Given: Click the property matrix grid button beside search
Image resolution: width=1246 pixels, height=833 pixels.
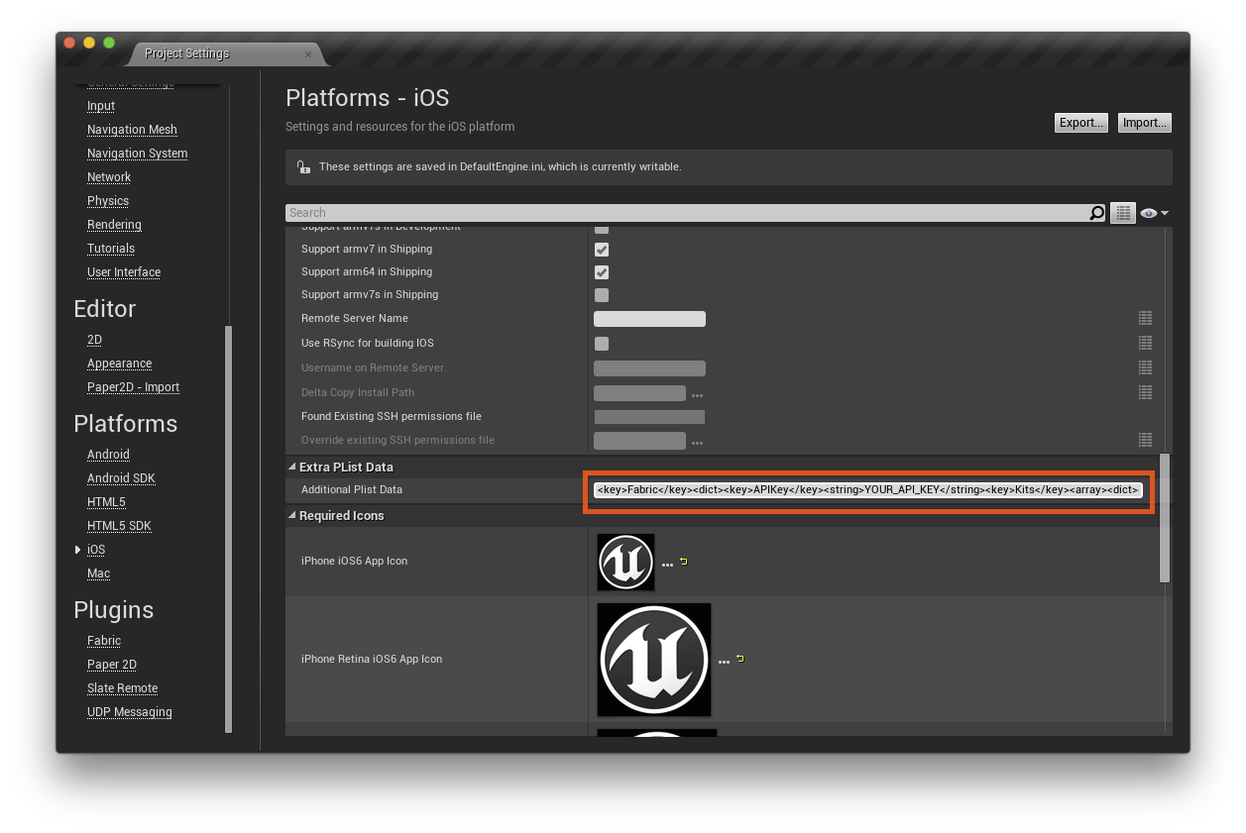Looking at the screenshot, I should click(1123, 213).
